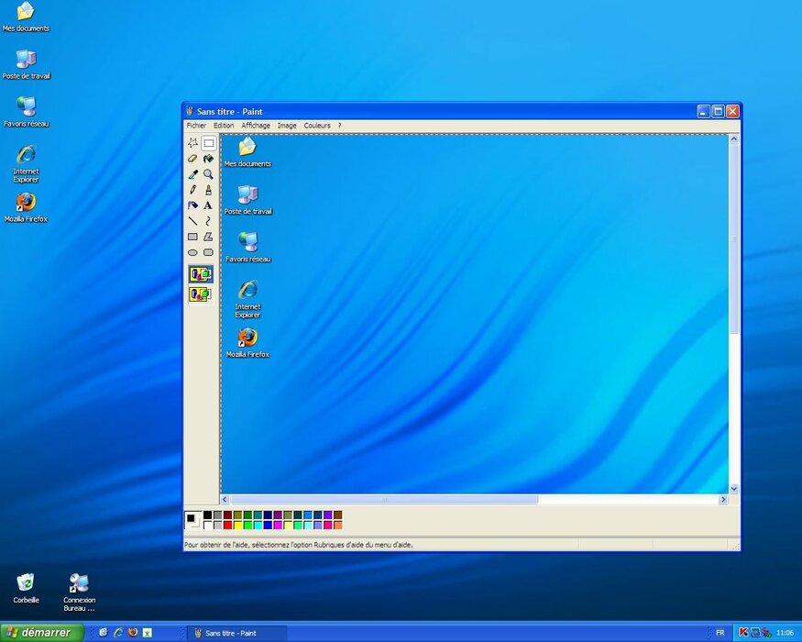Open the FR language indicator in taskbar
The width and height of the screenshot is (802, 642).
pyautogui.click(x=720, y=633)
